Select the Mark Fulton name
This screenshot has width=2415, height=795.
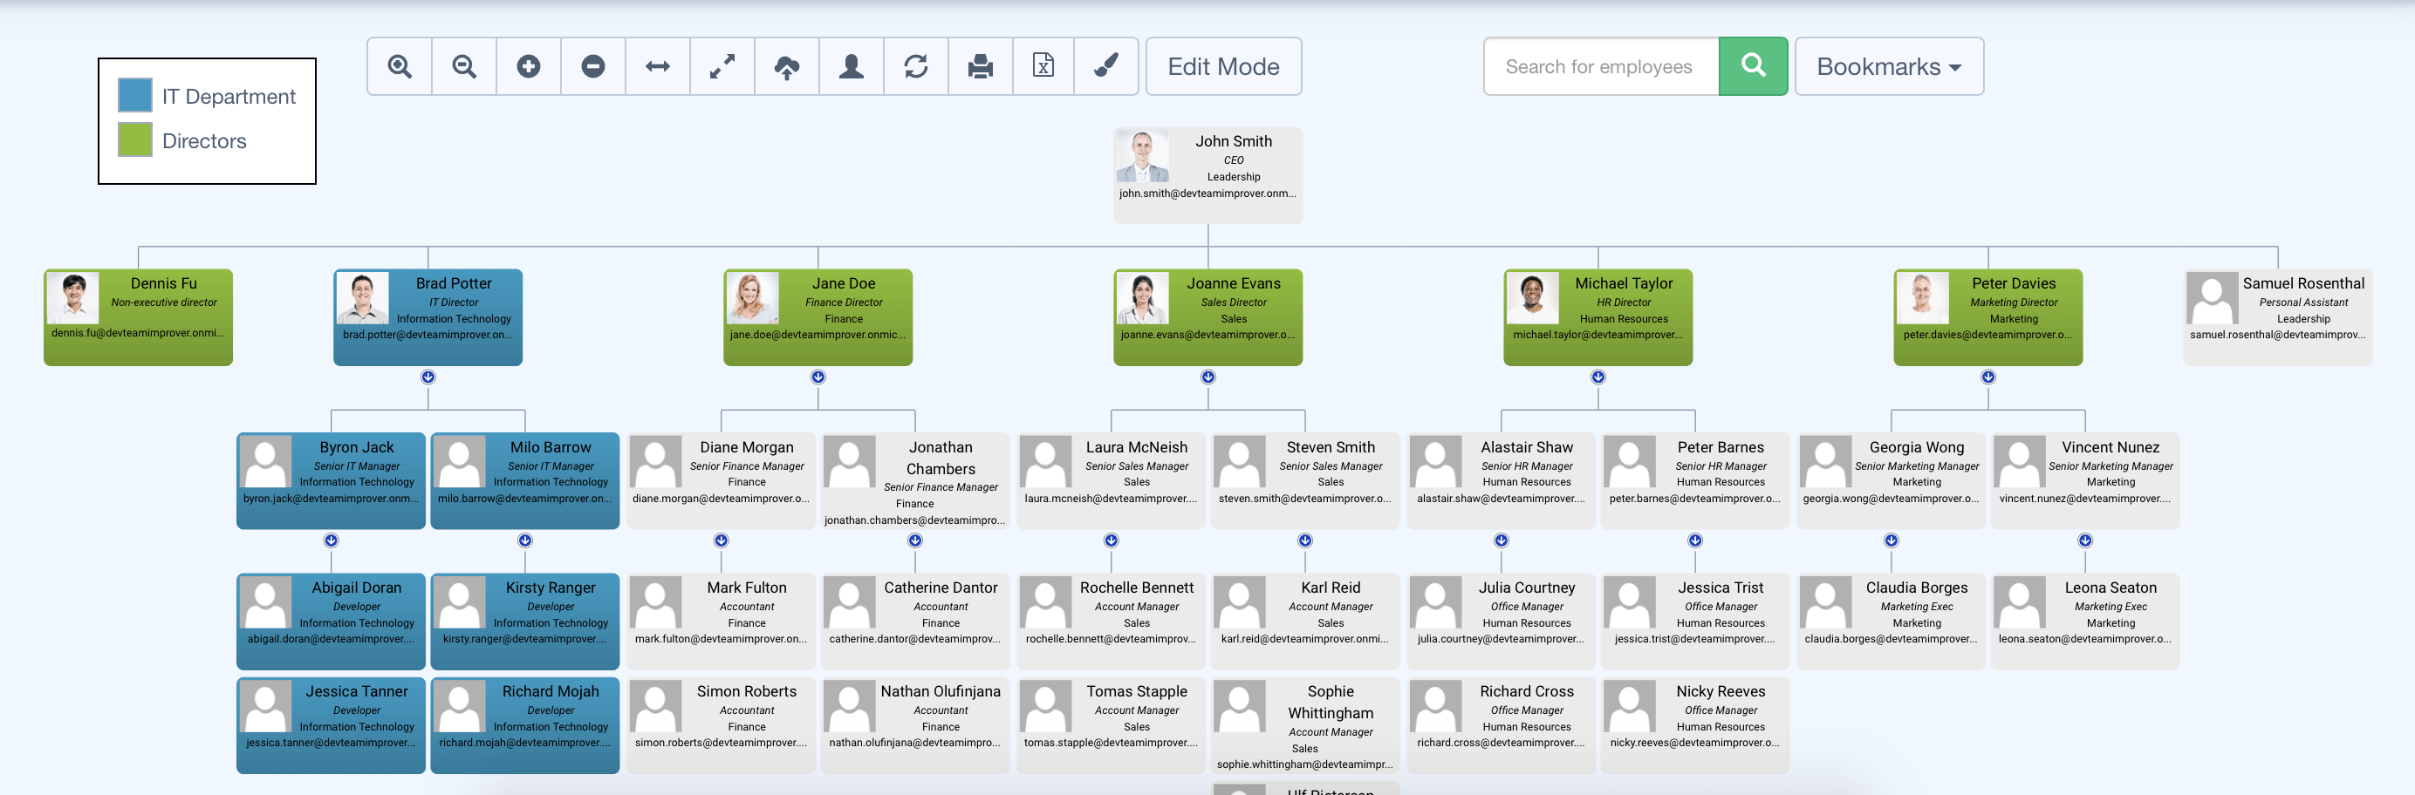click(746, 588)
